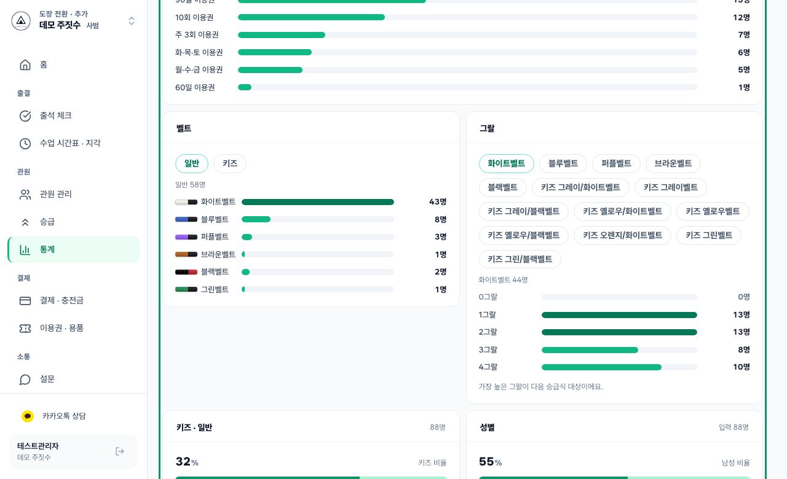Screen dimensions: 787x479
Task: Click the 카카오톡 상담 yellow chat icon
Action: (x=28, y=416)
